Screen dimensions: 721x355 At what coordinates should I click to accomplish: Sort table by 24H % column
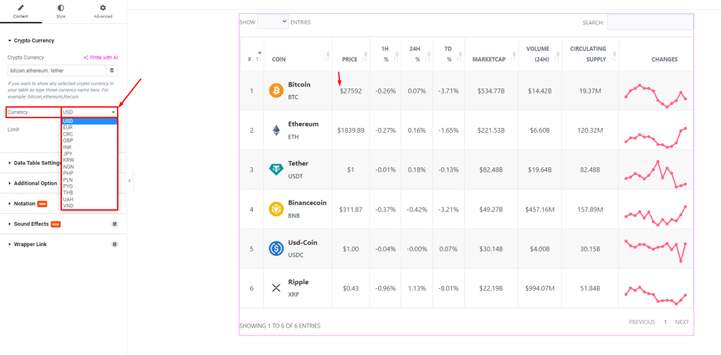point(418,54)
